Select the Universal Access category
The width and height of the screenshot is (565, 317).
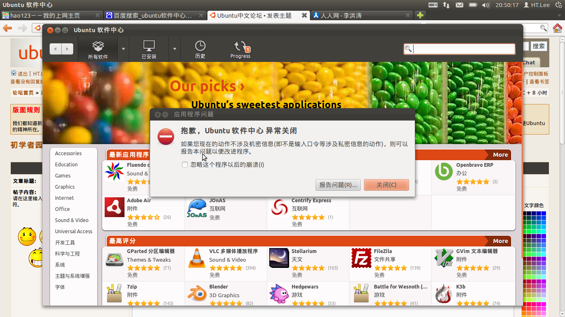[74, 231]
